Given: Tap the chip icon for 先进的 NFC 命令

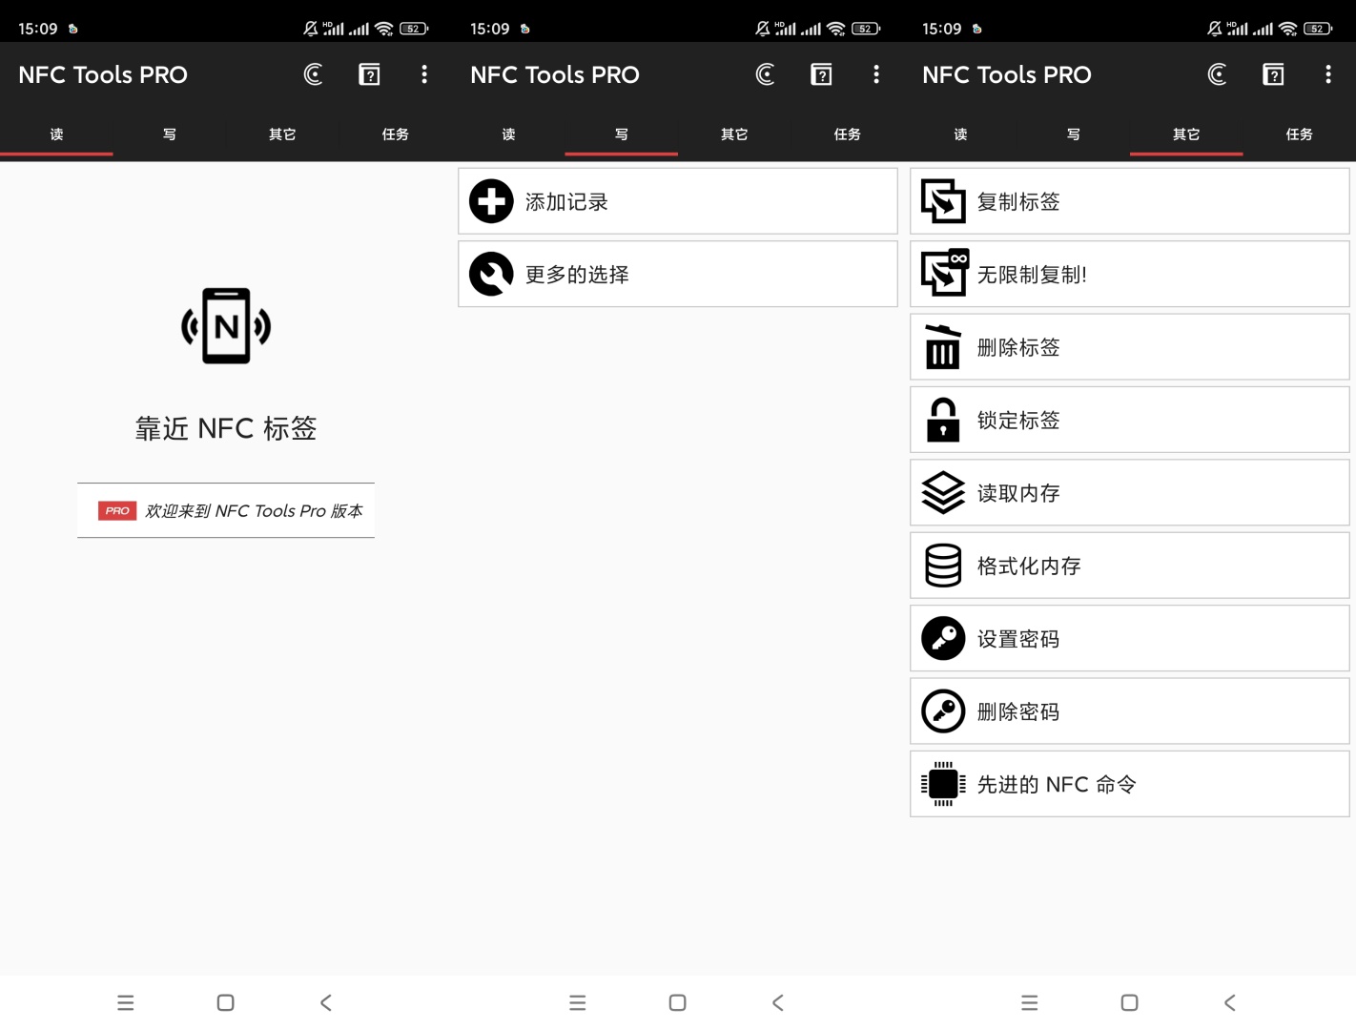Looking at the screenshot, I should click(943, 784).
